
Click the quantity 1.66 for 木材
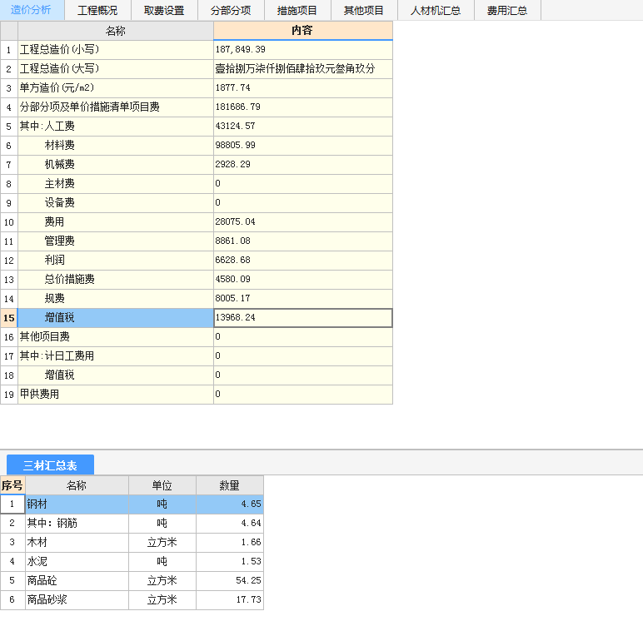tap(230, 543)
